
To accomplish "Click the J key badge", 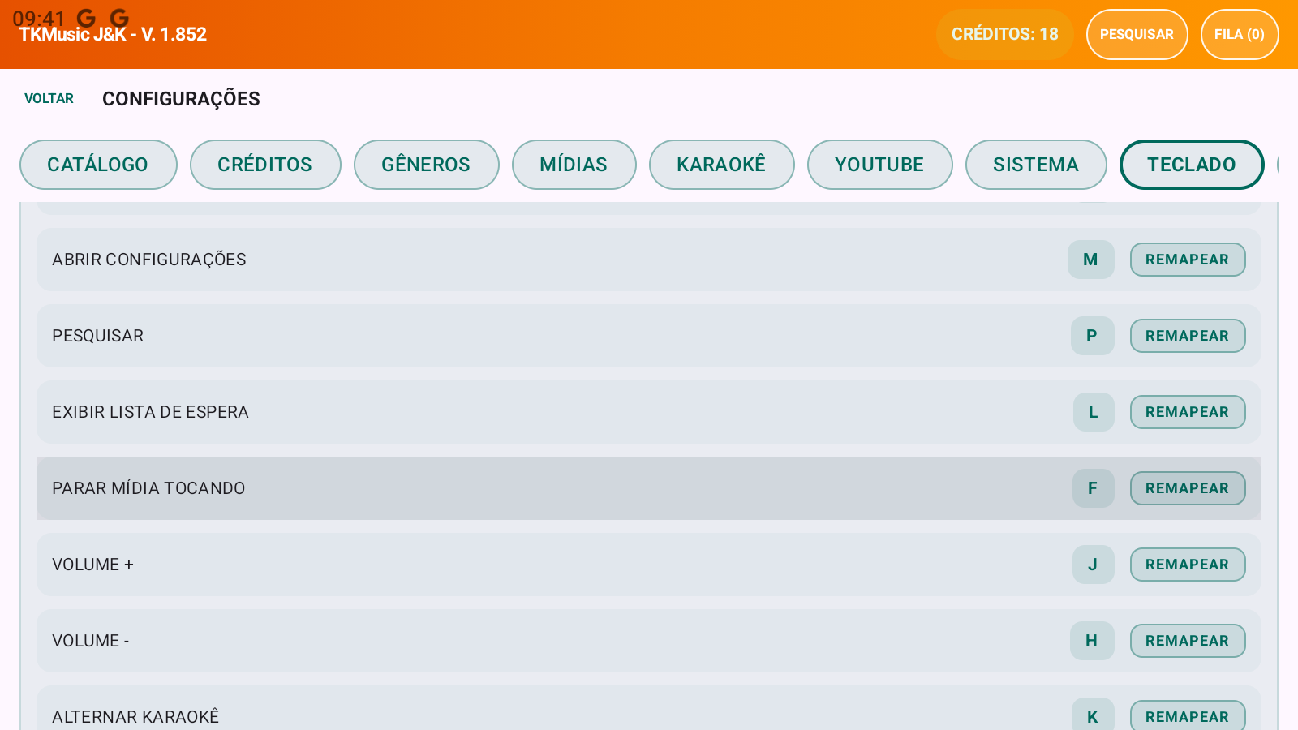I will tap(1093, 565).
